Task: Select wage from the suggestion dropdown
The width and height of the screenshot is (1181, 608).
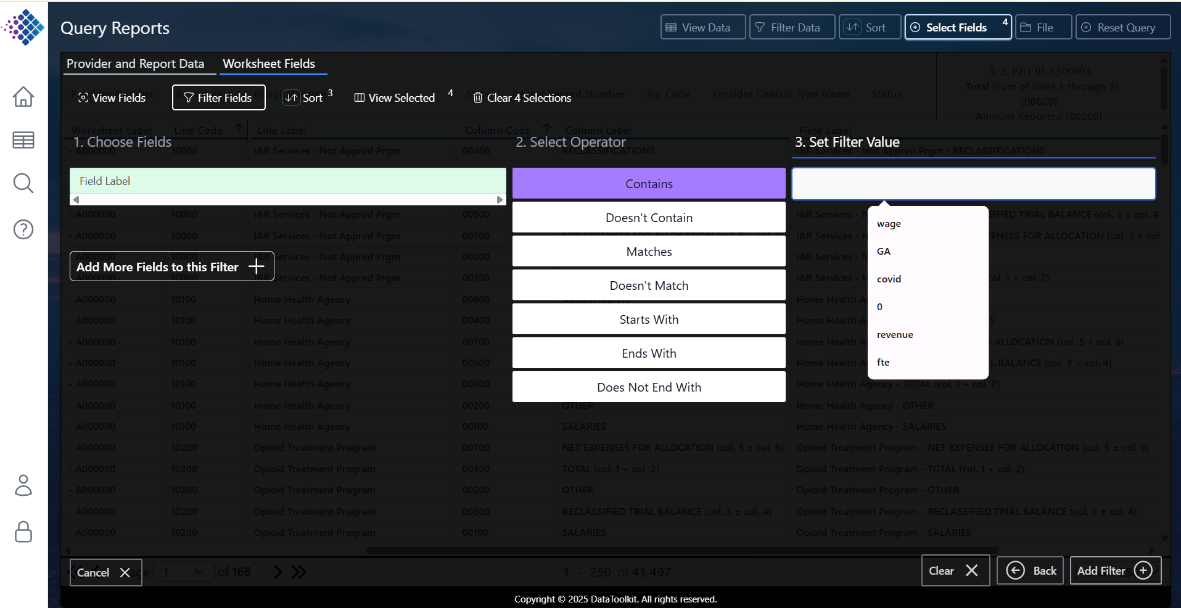Action: pyautogui.click(x=888, y=224)
